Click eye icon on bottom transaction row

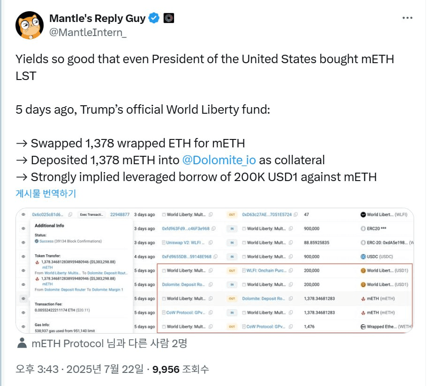click(x=23, y=327)
